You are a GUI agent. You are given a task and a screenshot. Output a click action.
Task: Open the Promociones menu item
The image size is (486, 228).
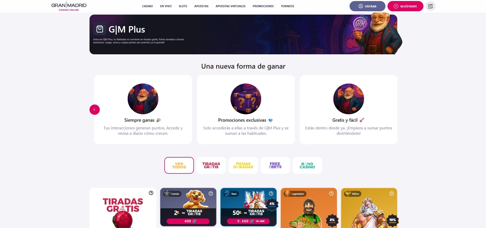pos(263,6)
